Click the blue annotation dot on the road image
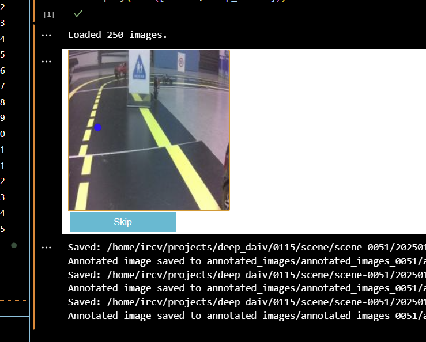 (98, 127)
